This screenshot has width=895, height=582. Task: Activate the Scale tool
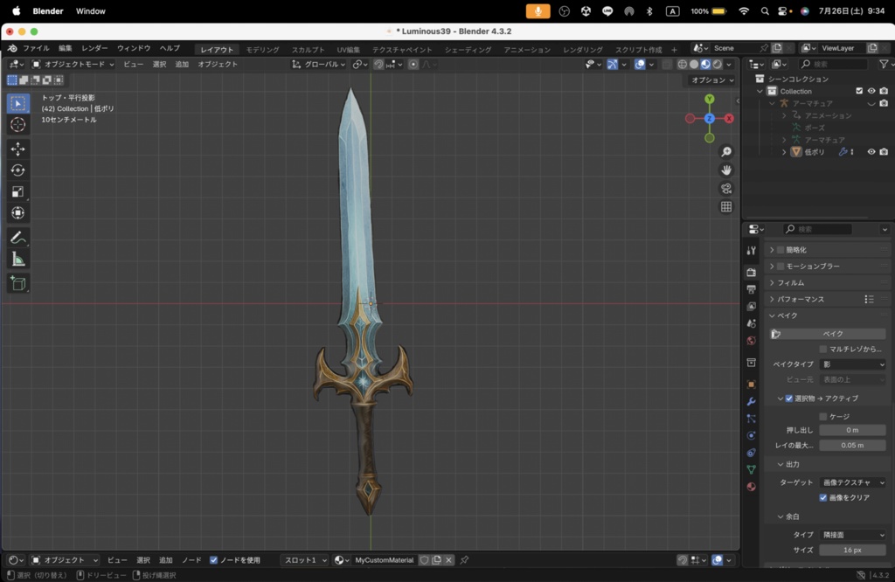17,191
